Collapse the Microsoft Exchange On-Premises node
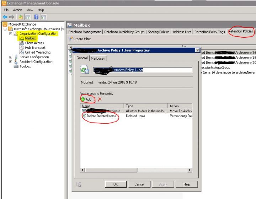The image size is (256, 199). click(x=5, y=29)
